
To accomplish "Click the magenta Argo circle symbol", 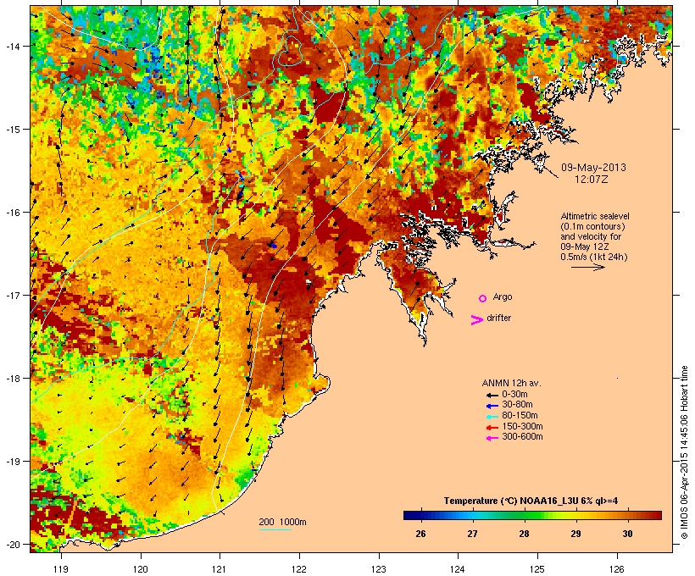I will (x=483, y=299).
